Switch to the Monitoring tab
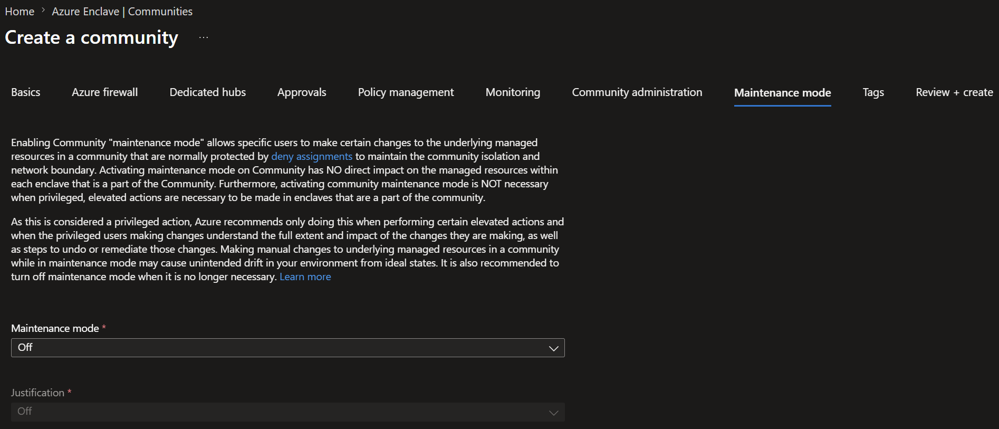Screen dimensions: 999x429 click(x=513, y=92)
